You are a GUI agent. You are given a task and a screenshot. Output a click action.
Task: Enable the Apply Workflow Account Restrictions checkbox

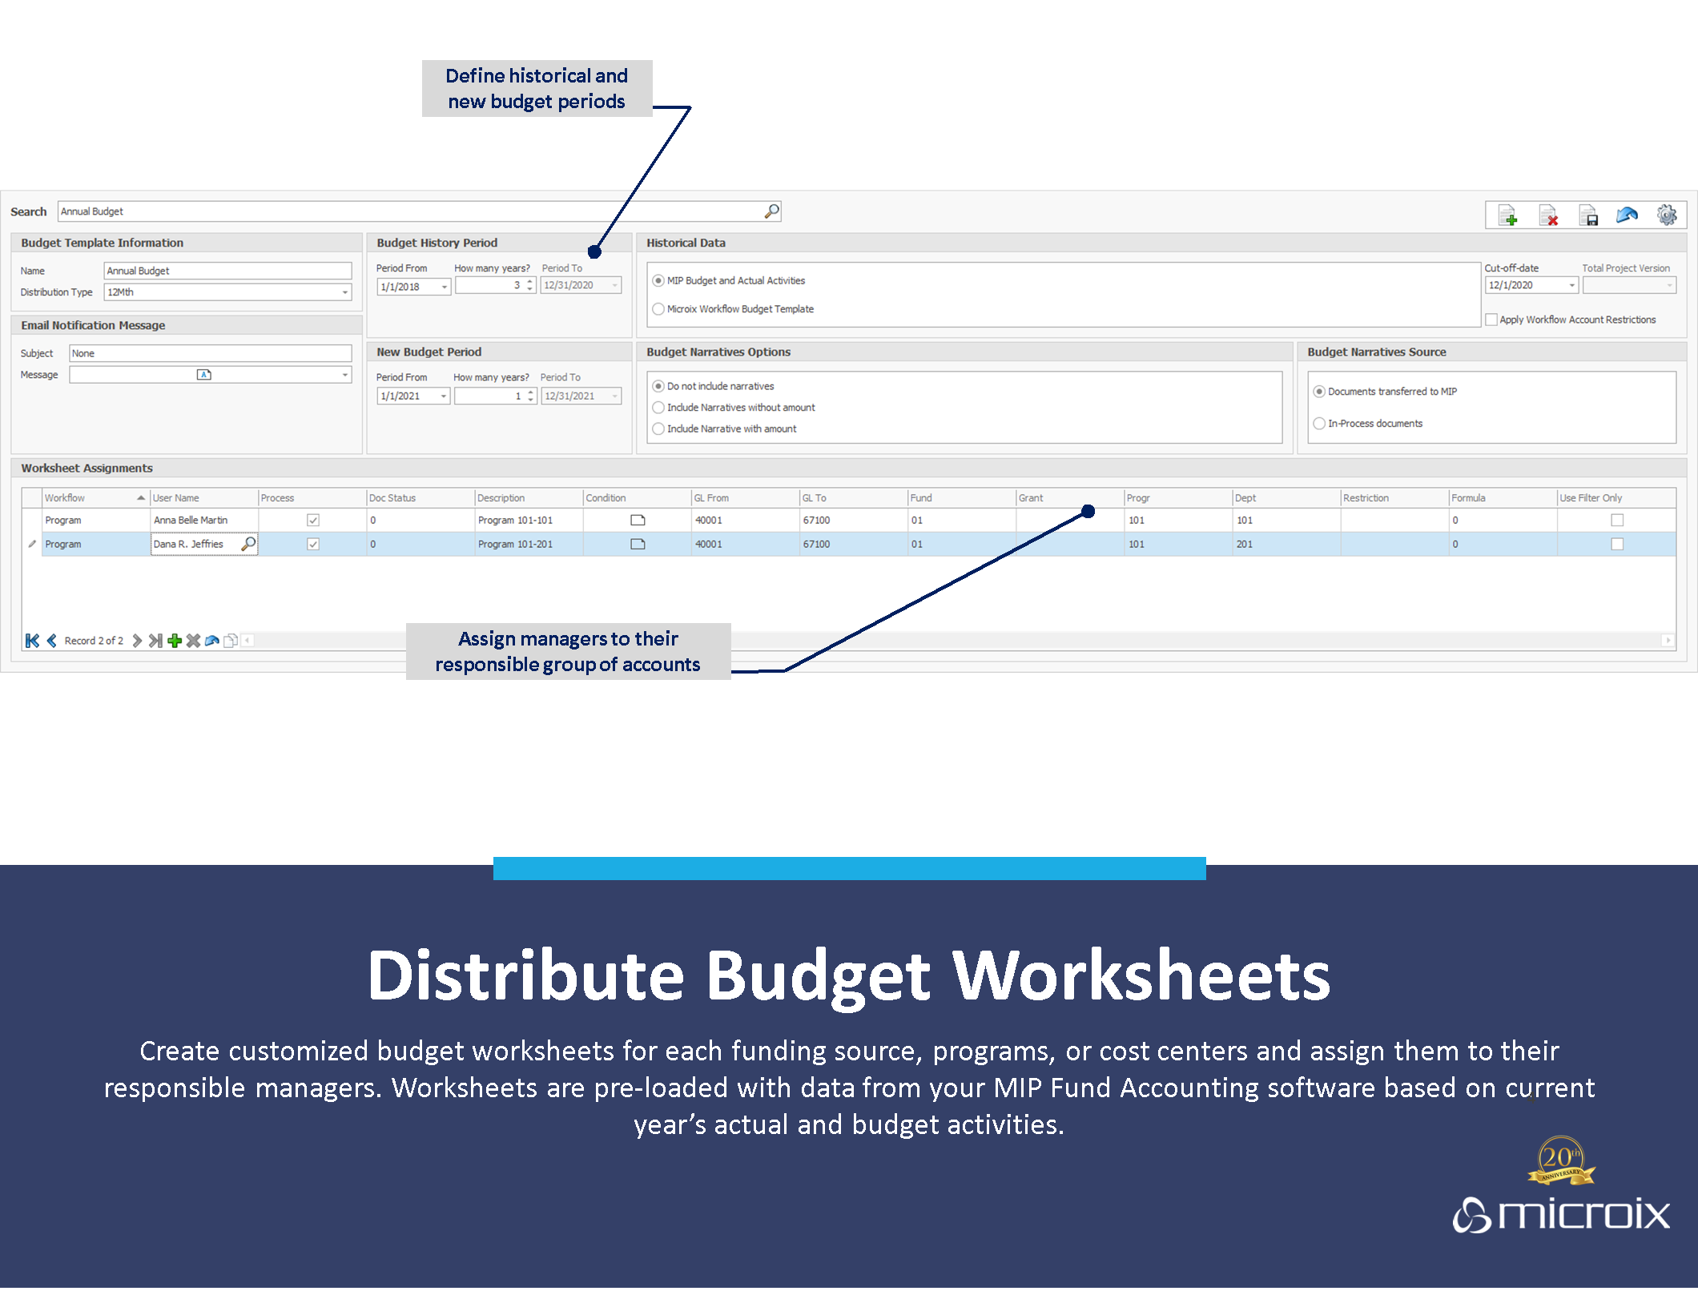[x=1491, y=320]
